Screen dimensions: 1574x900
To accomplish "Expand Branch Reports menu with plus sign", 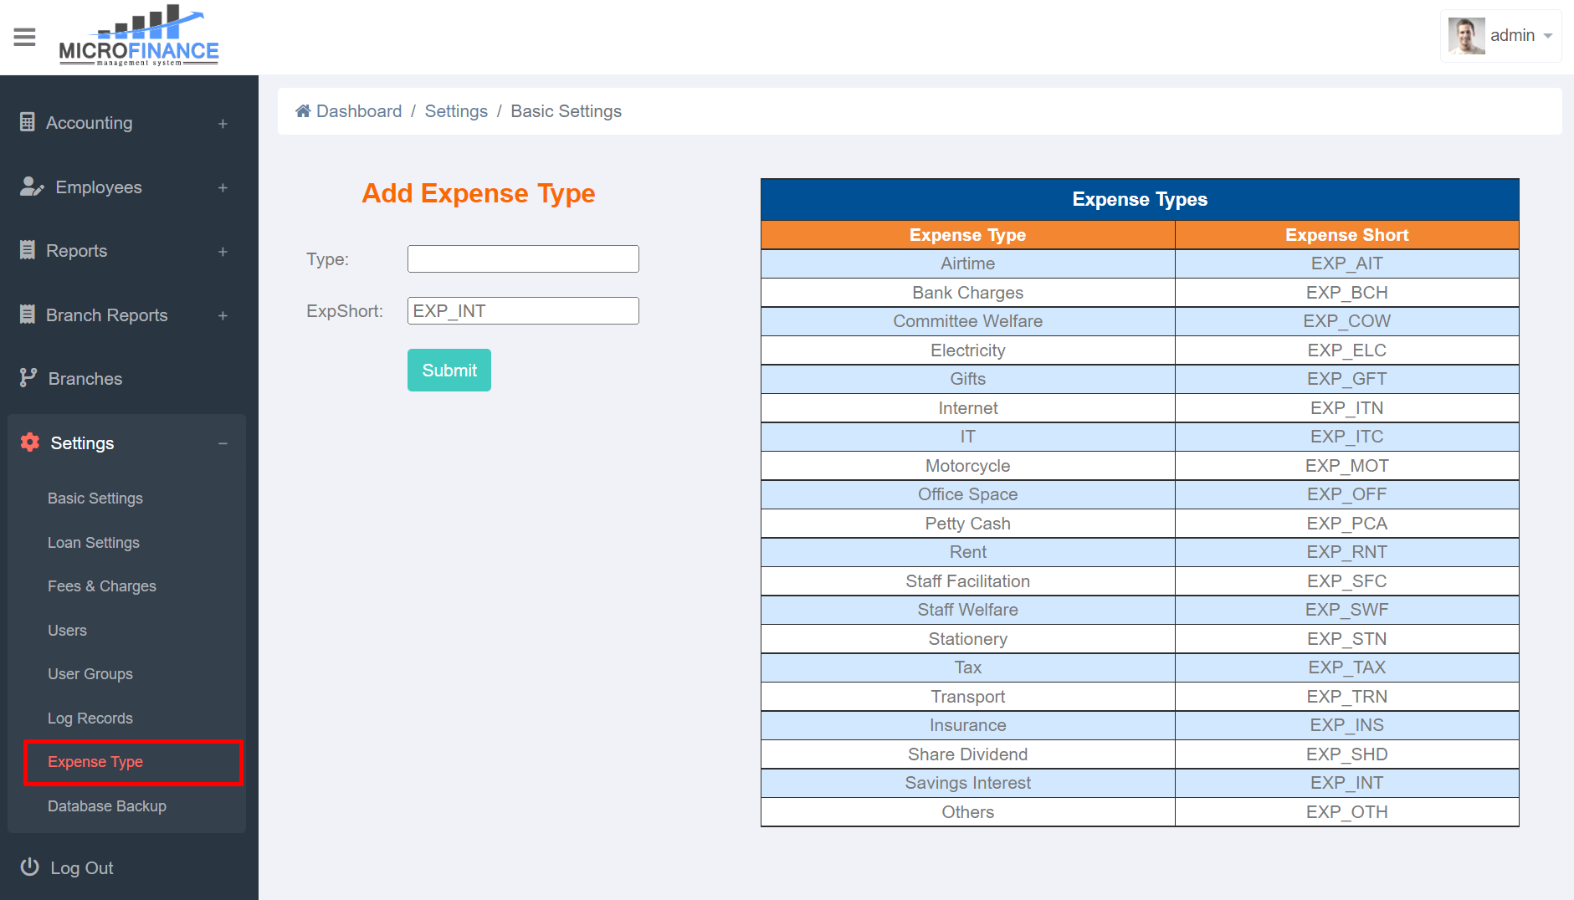I will (x=223, y=316).
